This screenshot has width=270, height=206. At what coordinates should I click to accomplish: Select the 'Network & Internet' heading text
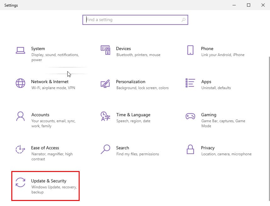(x=50, y=82)
